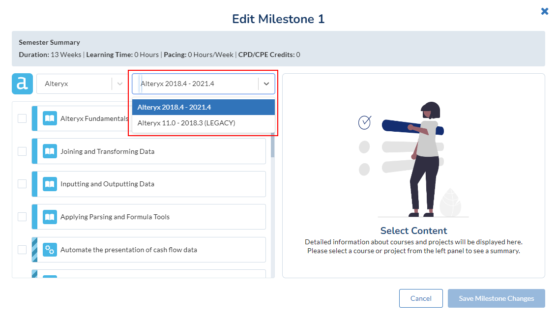The image size is (556, 319).
Task: Tick the Alteryx Fundamentals checkbox
Action: click(22, 118)
